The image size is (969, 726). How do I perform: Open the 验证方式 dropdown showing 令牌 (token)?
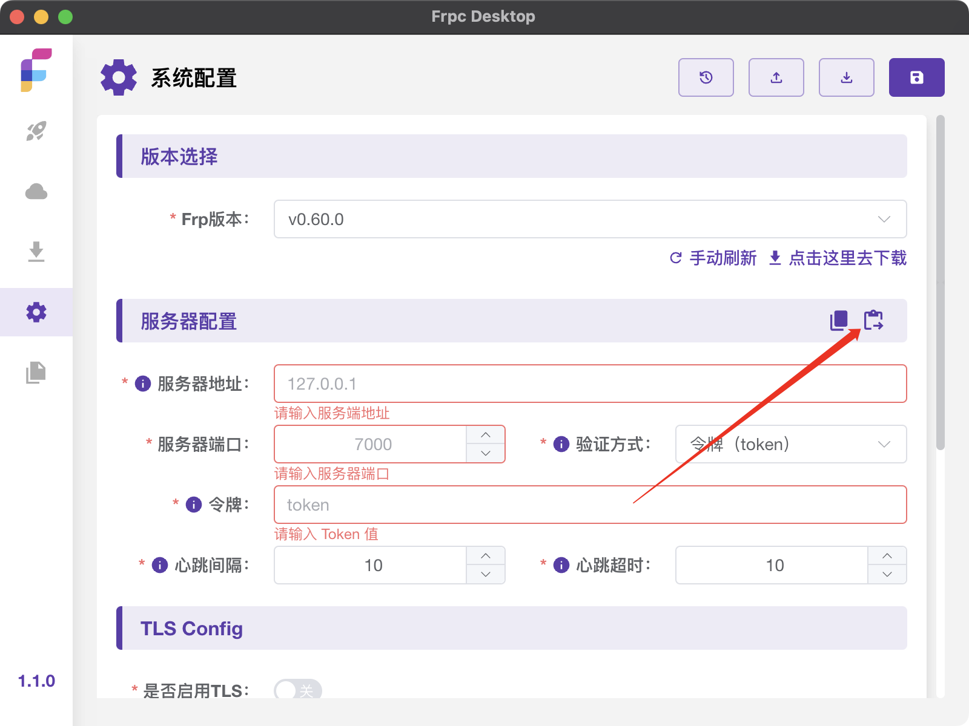point(791,444)
